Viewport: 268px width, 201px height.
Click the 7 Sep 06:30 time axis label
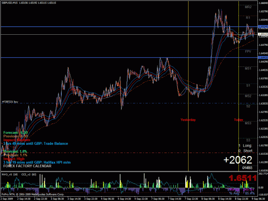tap(158, 199)
